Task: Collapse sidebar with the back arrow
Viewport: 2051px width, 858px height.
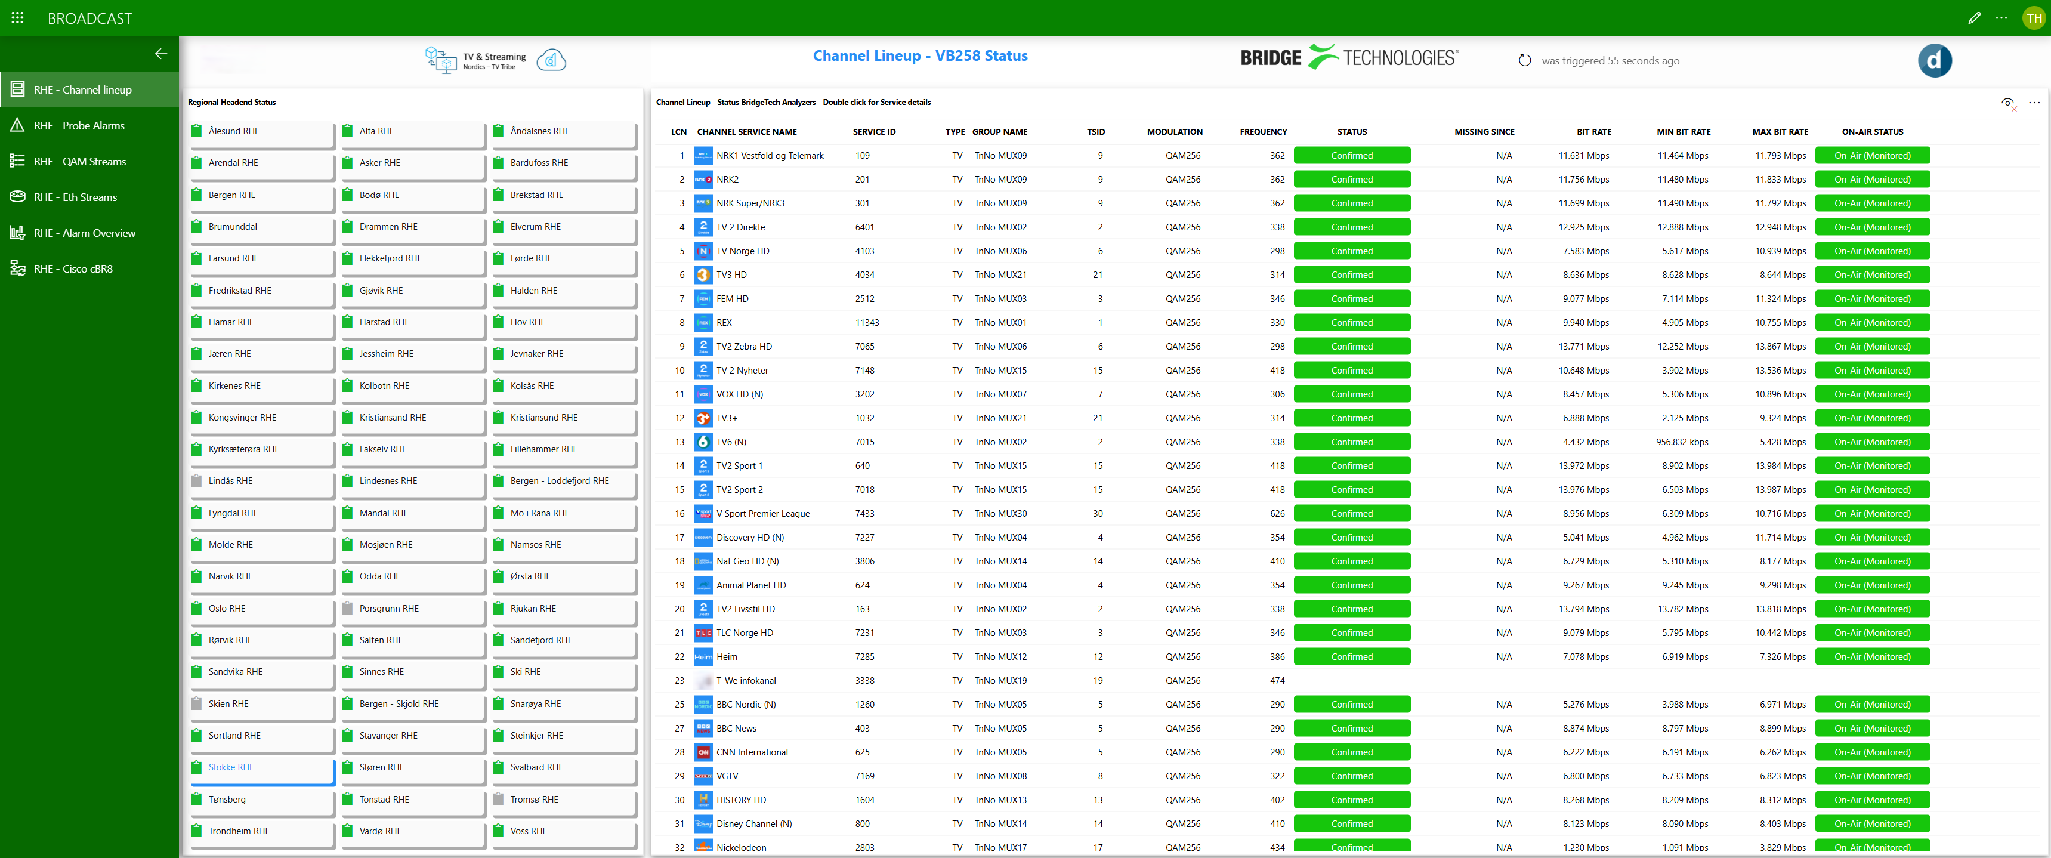Action: [161, 53]
